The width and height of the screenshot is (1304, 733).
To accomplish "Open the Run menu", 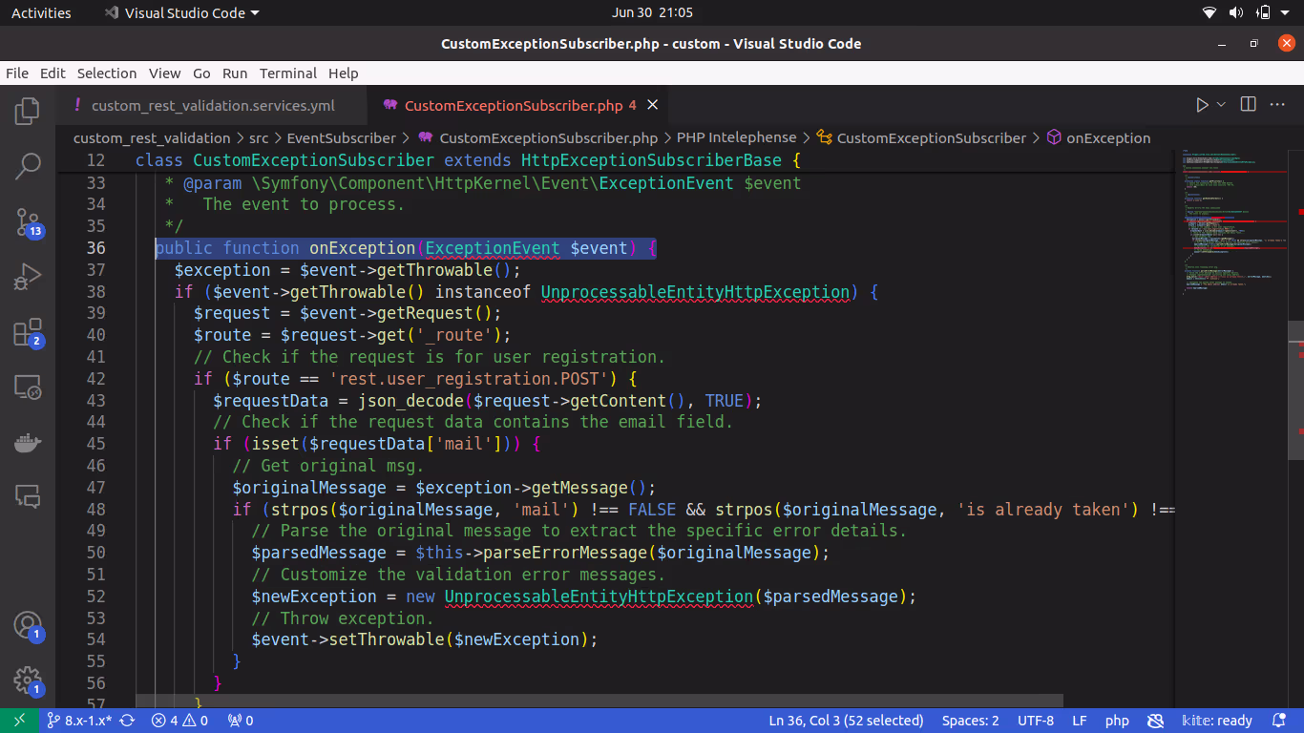I will [x=235, y=73].
